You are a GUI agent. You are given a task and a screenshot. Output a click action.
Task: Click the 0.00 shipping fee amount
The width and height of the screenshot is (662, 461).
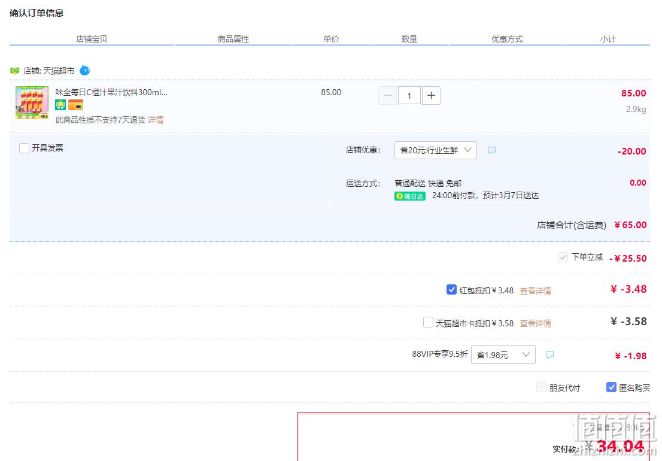tap(638, 183)
